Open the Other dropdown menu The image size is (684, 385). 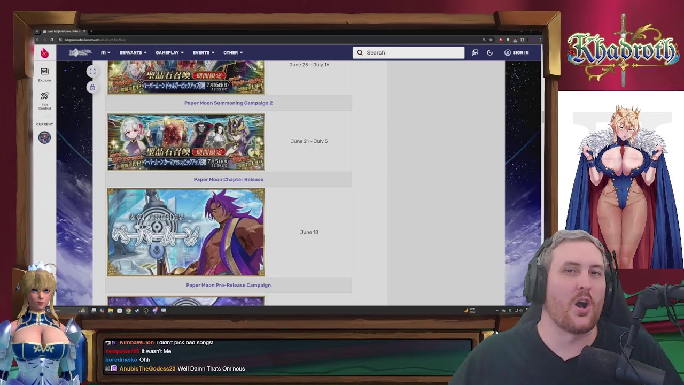tap(233, 52)
